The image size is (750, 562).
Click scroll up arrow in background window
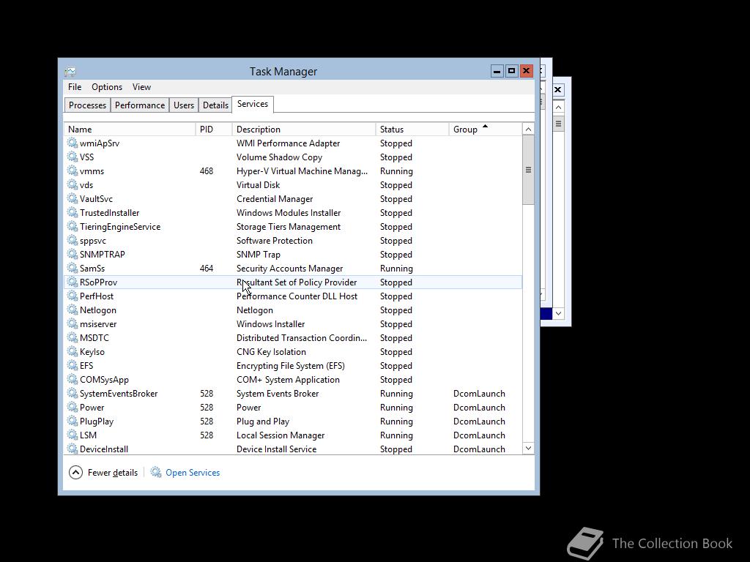558,107
